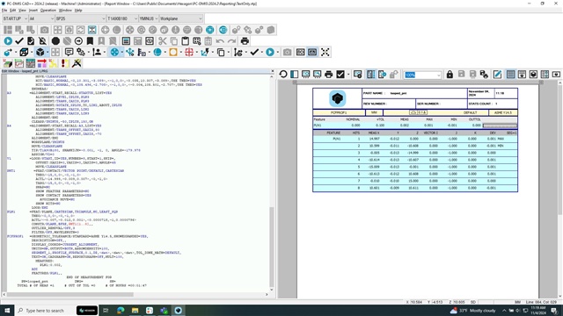Toggle the black cube graphics mode icon

click(40, 53)
